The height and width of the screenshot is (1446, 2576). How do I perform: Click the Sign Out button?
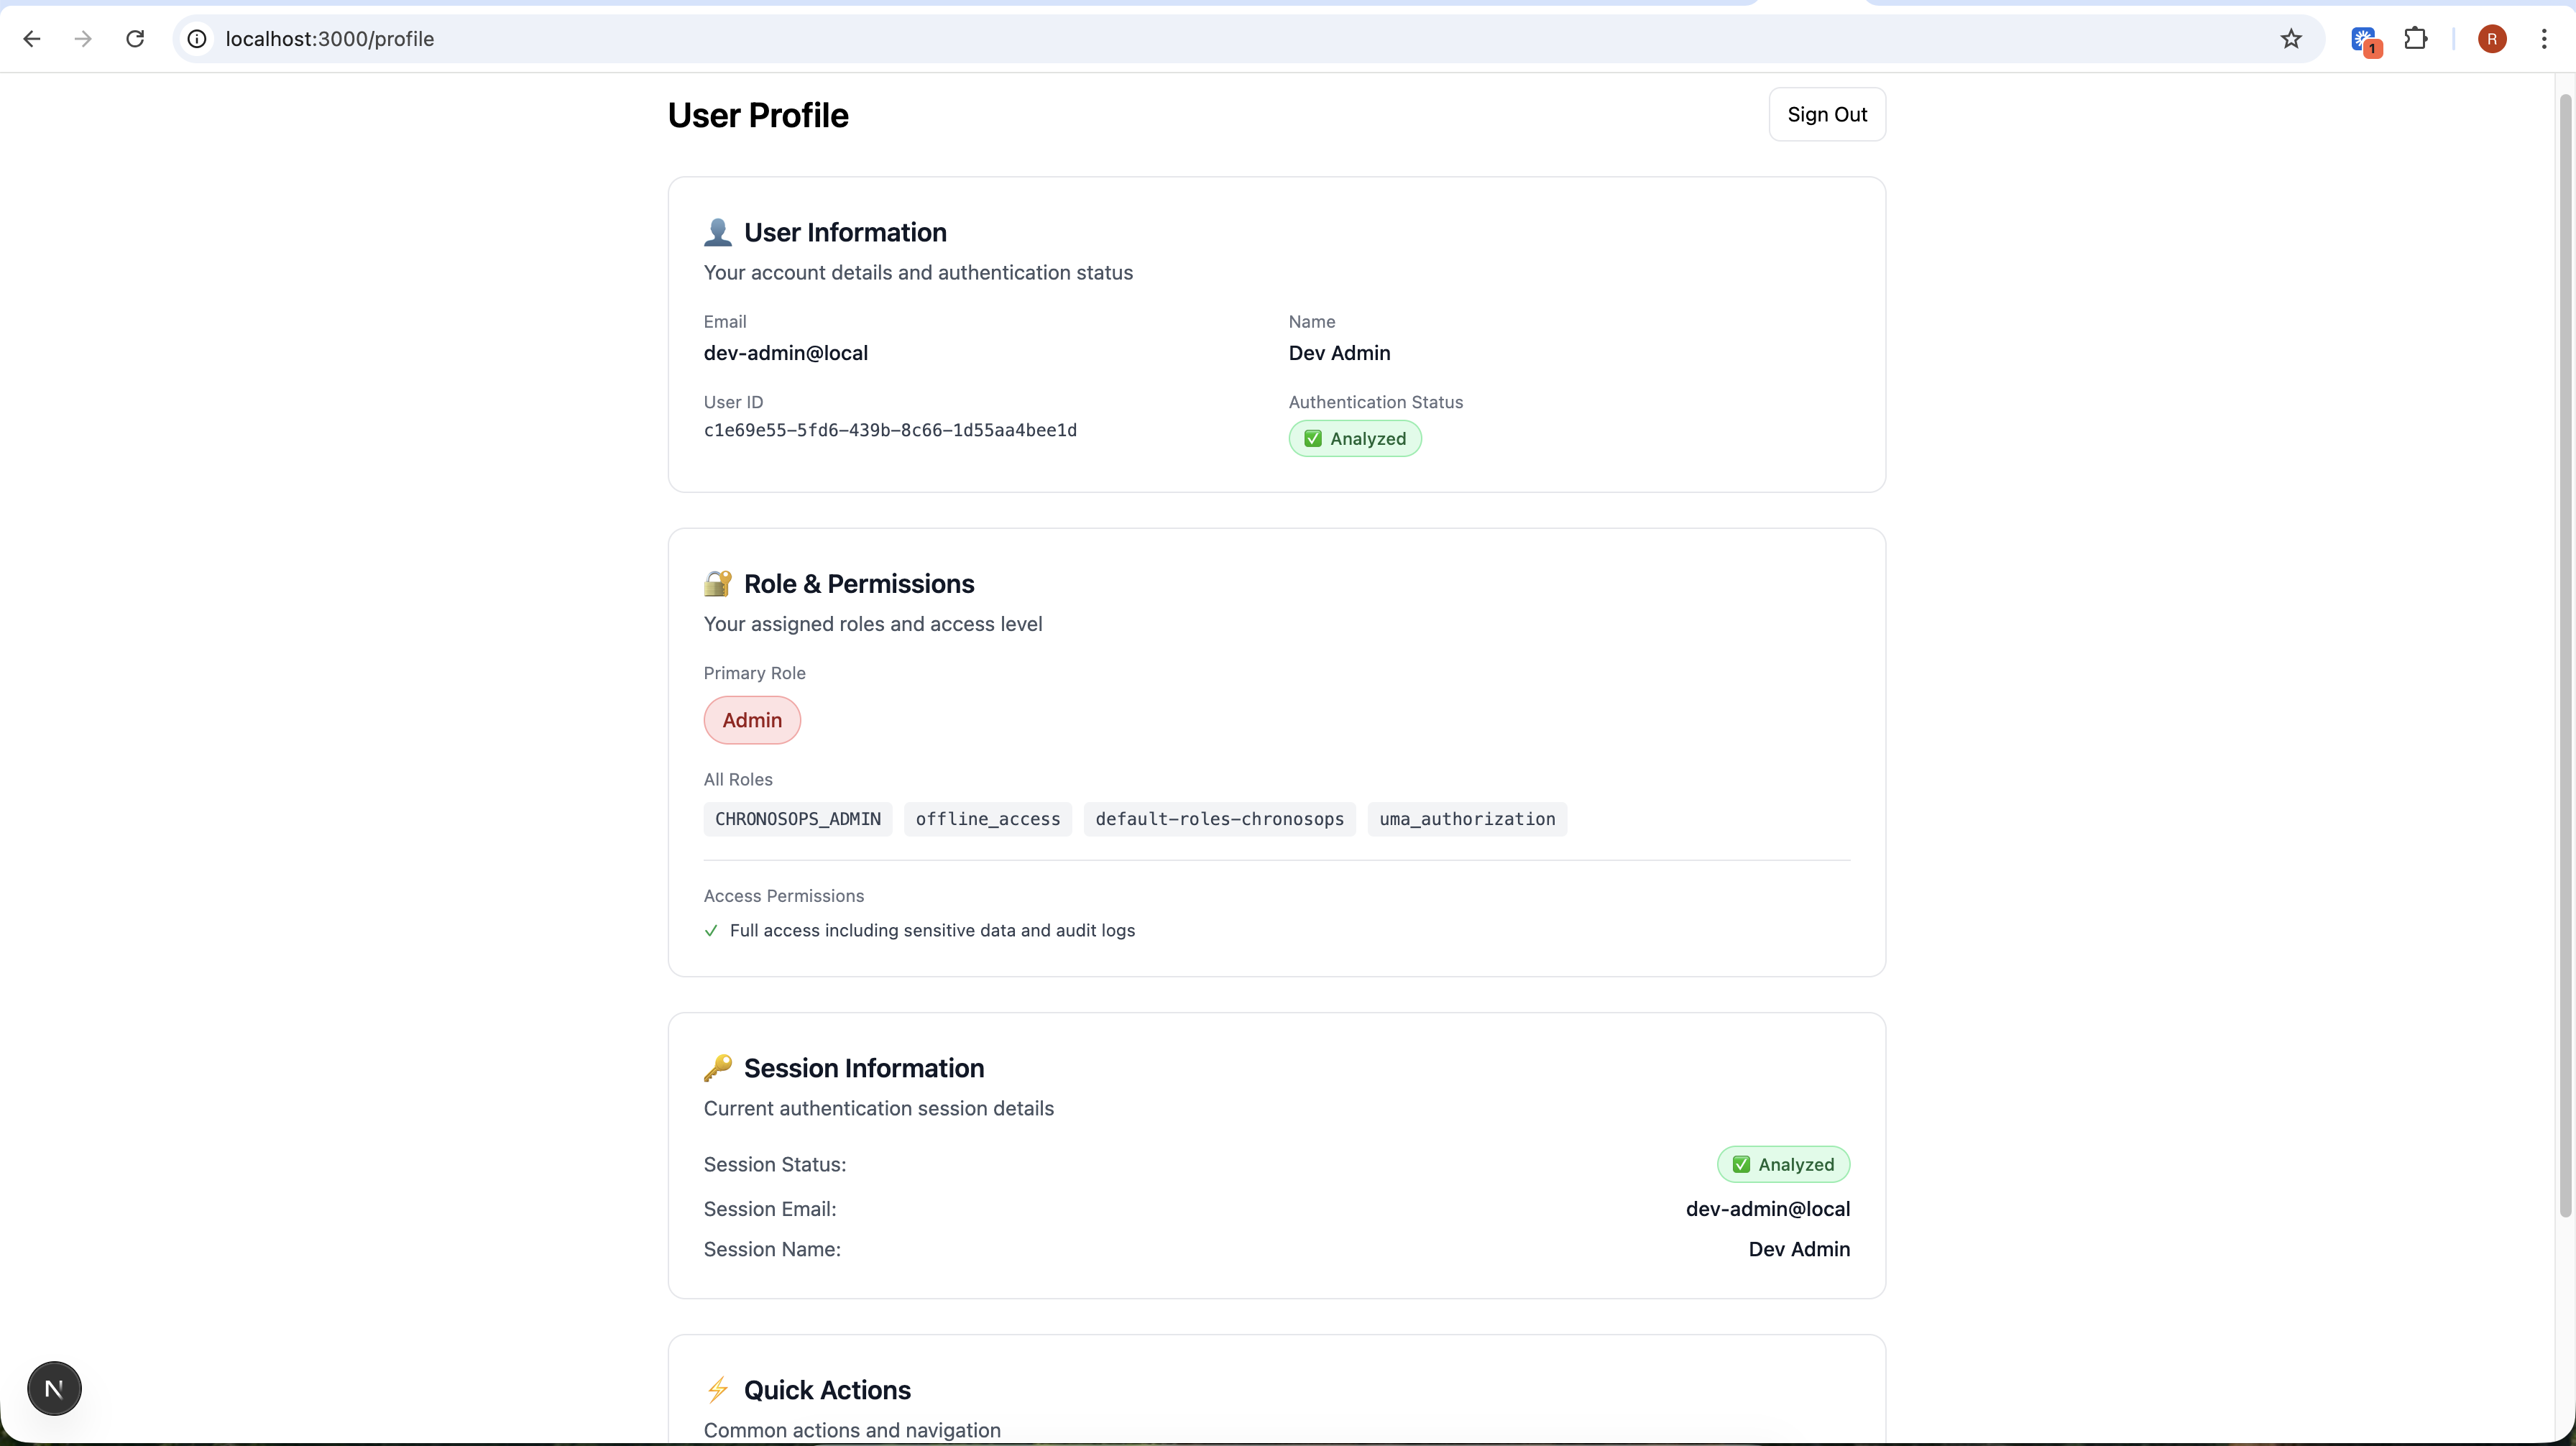pyautogui.click(x=1826, y=115)
